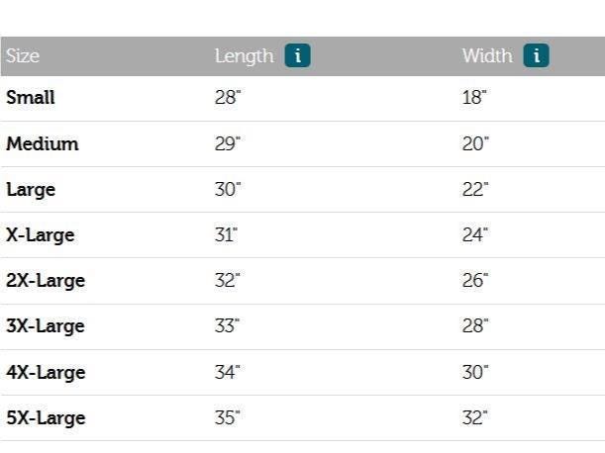This screenshot has width=605, height=453.
Task: Select the Medium size row label
Action: pyautogui.click(x=43, y=143)
